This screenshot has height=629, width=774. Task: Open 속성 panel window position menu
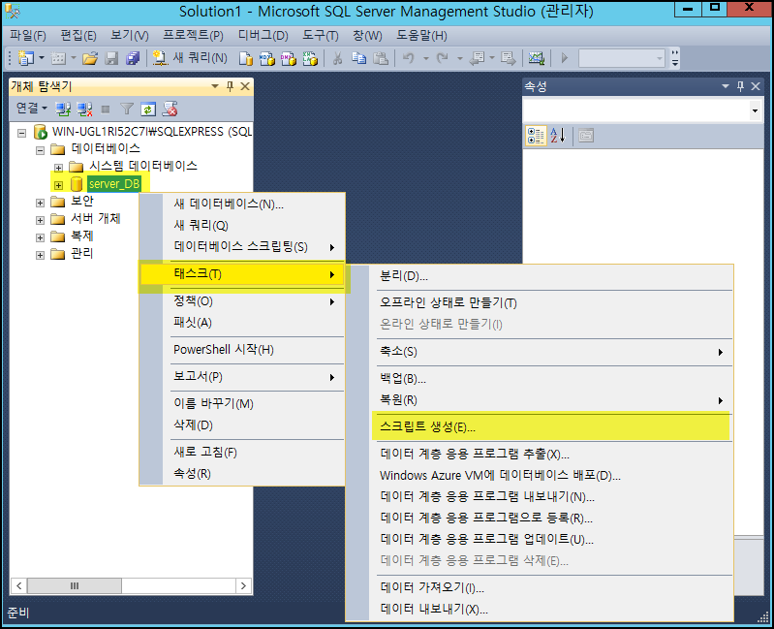[x=726, y=86]
